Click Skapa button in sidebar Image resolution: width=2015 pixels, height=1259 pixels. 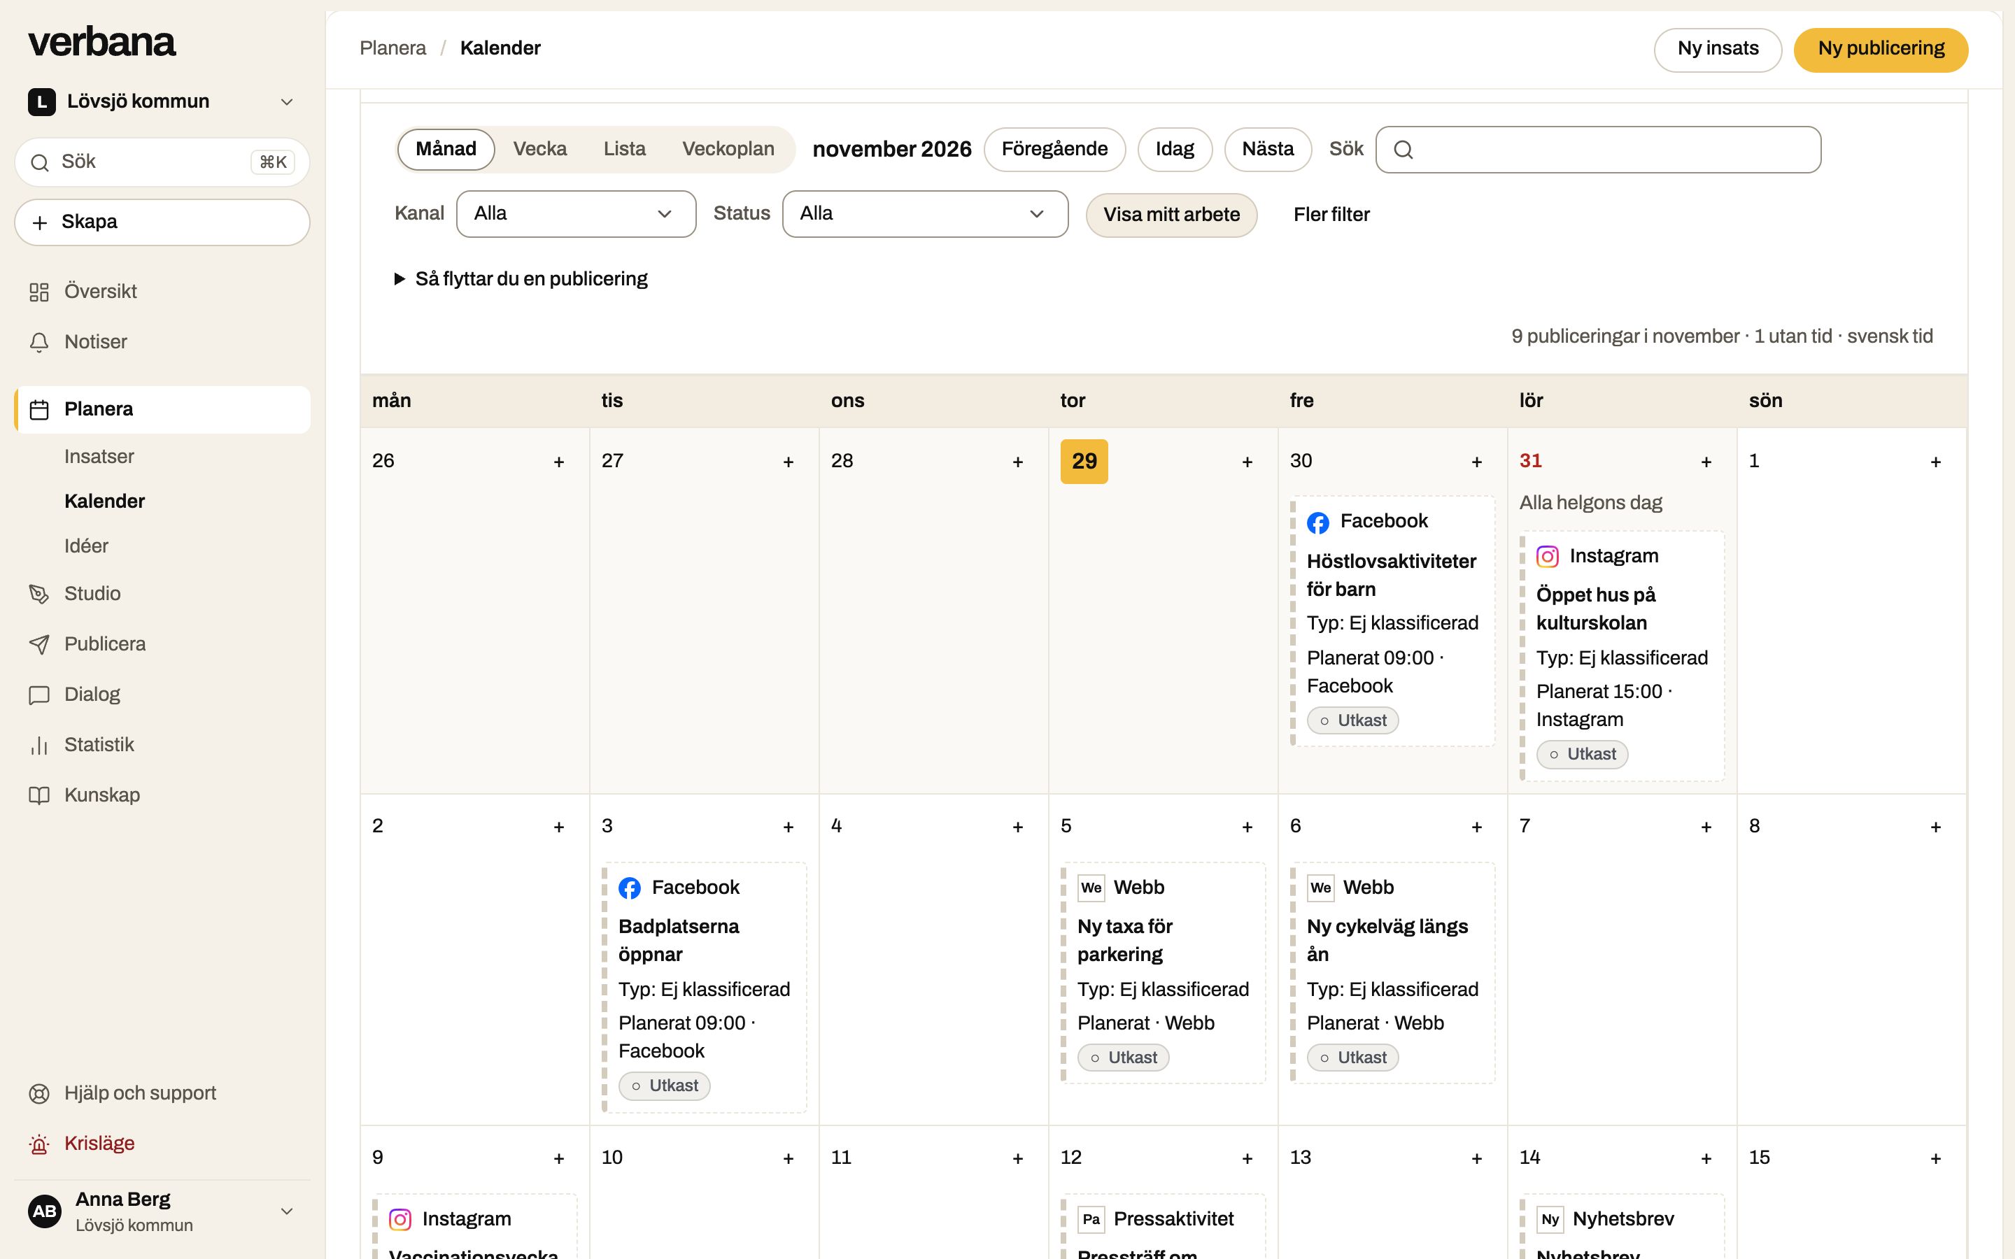point(162,222)
